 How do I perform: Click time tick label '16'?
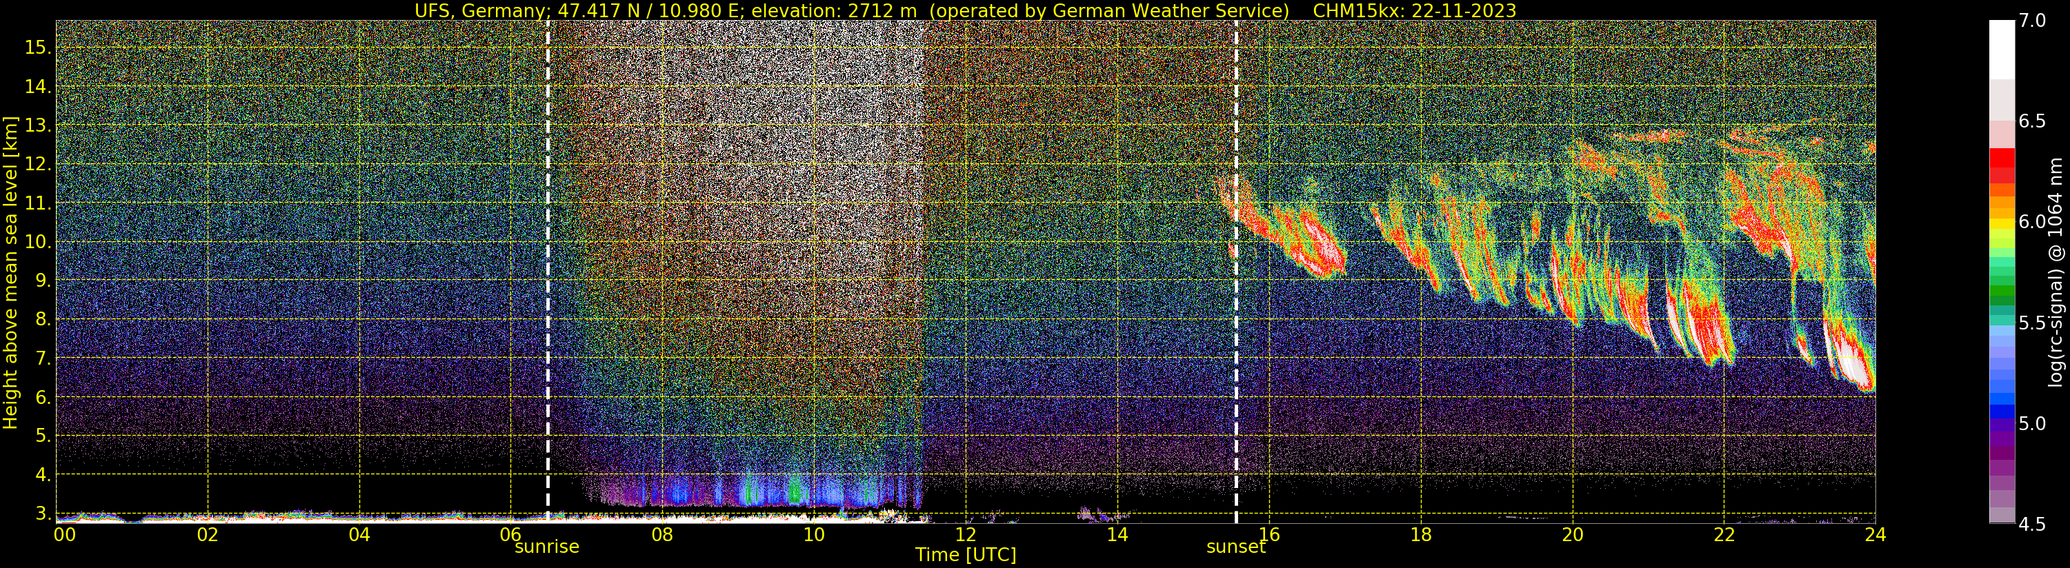click(1269, 534)
